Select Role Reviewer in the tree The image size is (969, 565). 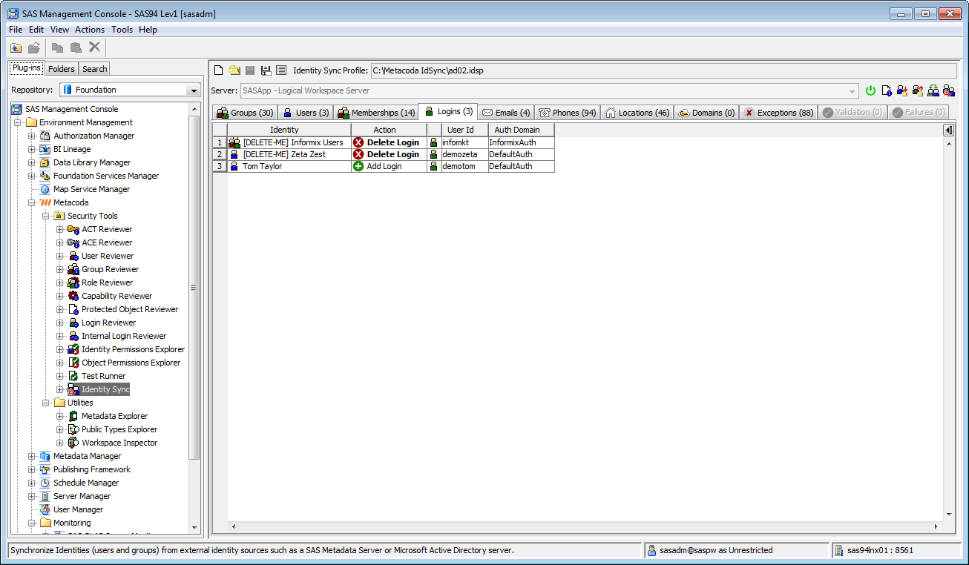[x=107, y=282]
